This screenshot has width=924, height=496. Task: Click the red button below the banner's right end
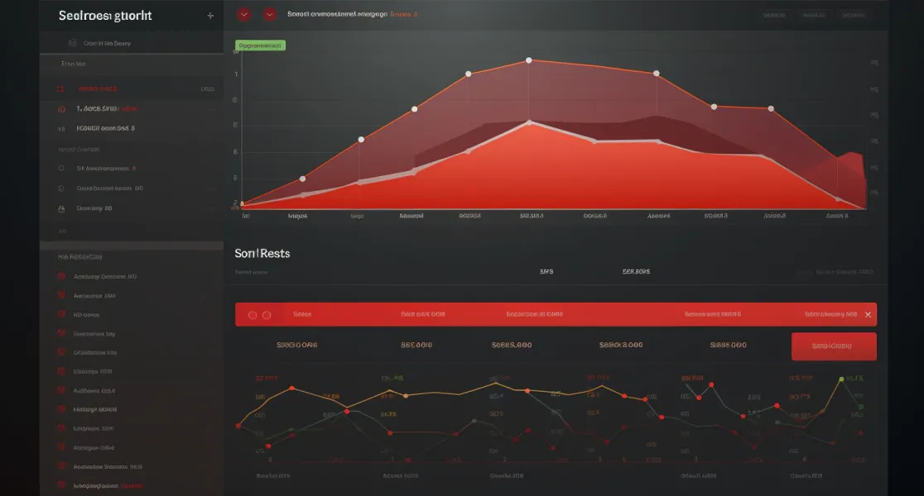pyautogui.click(x=834, y=346)
